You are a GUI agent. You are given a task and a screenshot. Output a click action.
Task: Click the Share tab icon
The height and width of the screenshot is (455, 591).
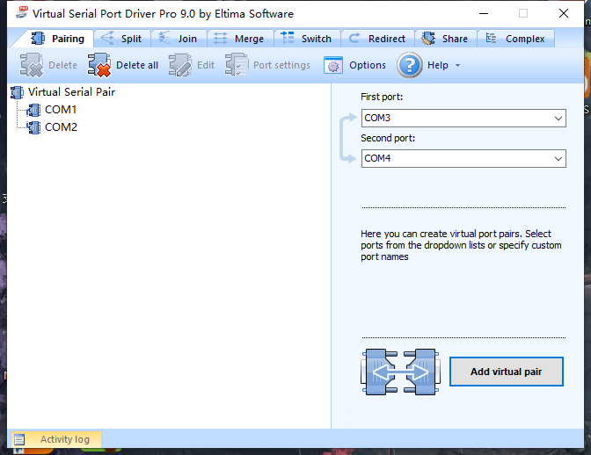[428, 39]
